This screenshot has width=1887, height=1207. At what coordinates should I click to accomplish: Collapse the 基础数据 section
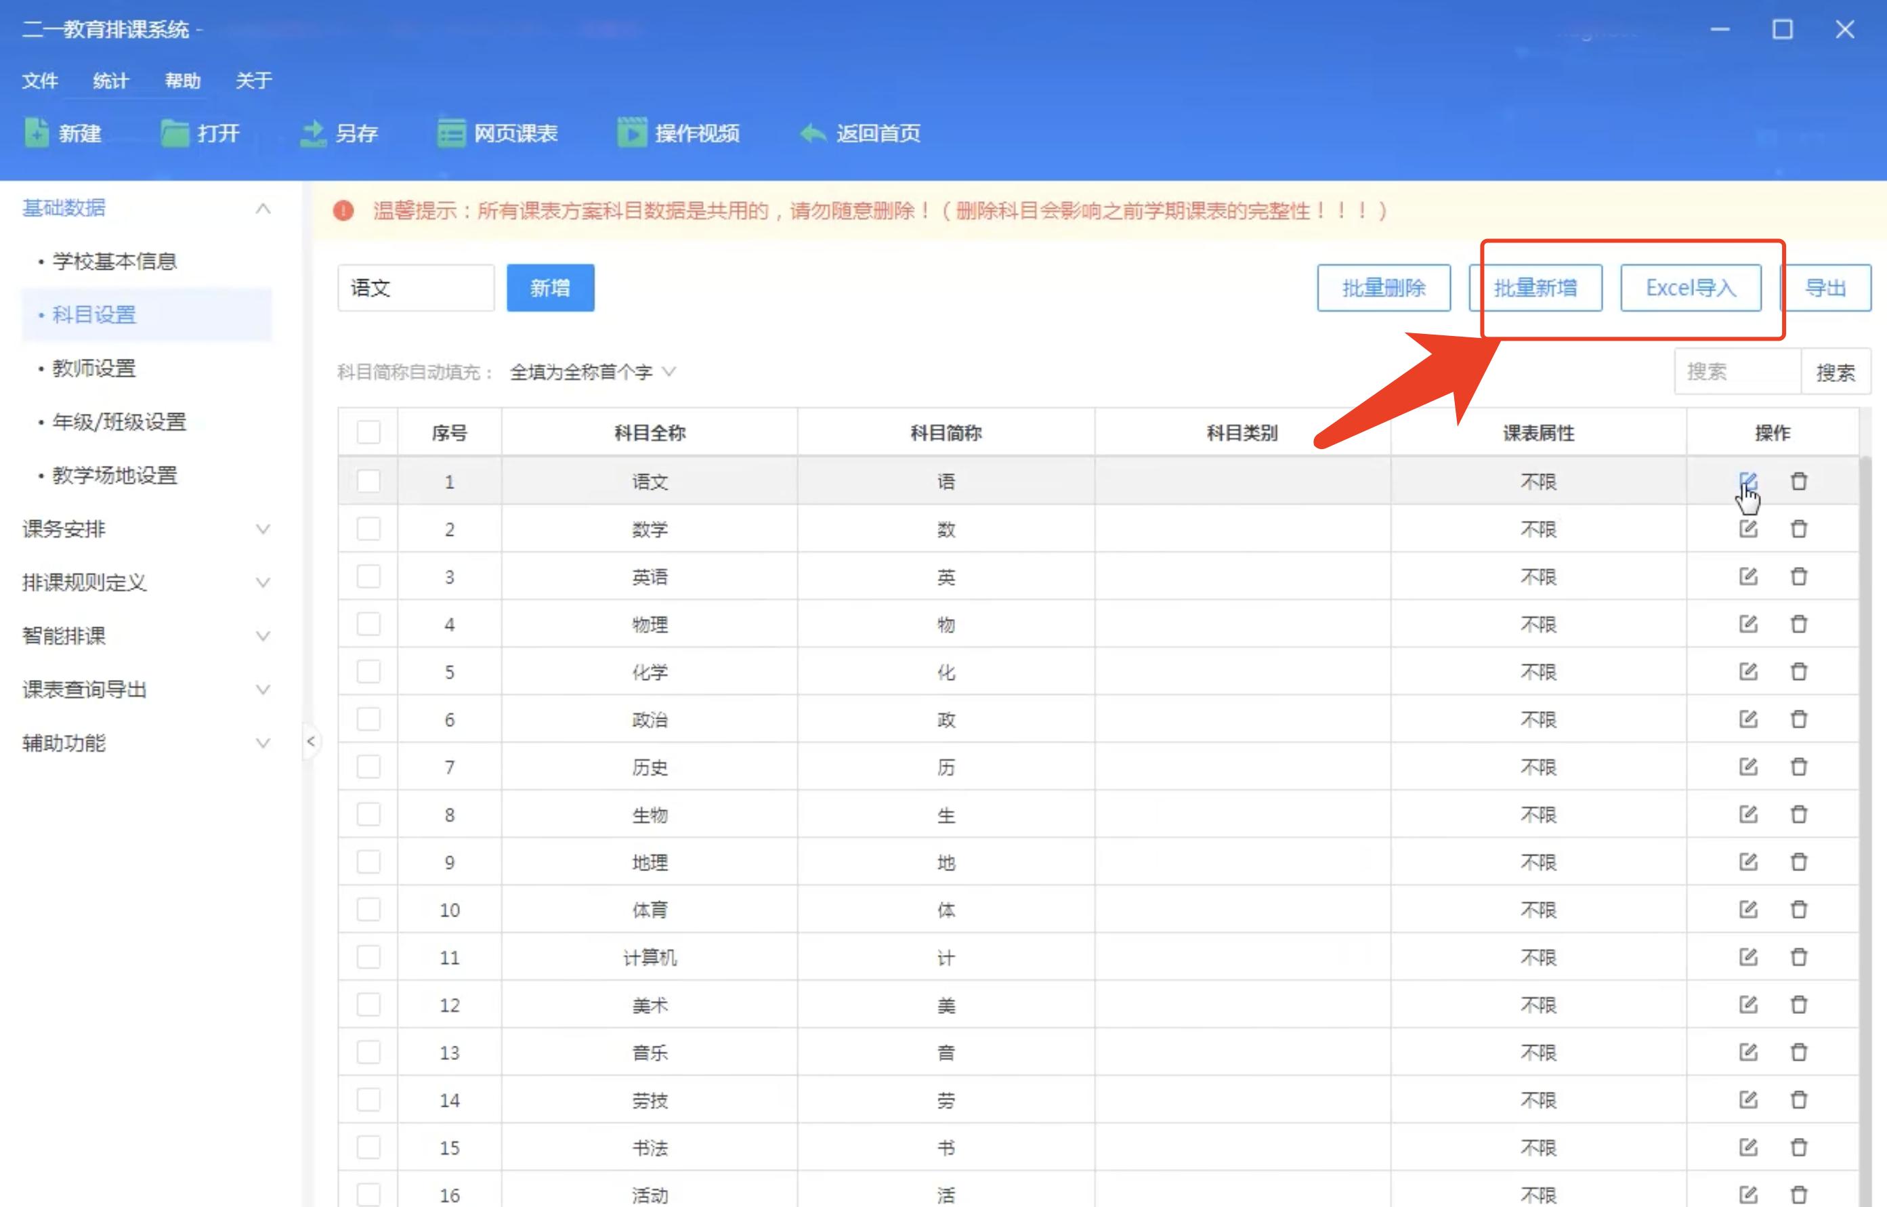(263, 209)
